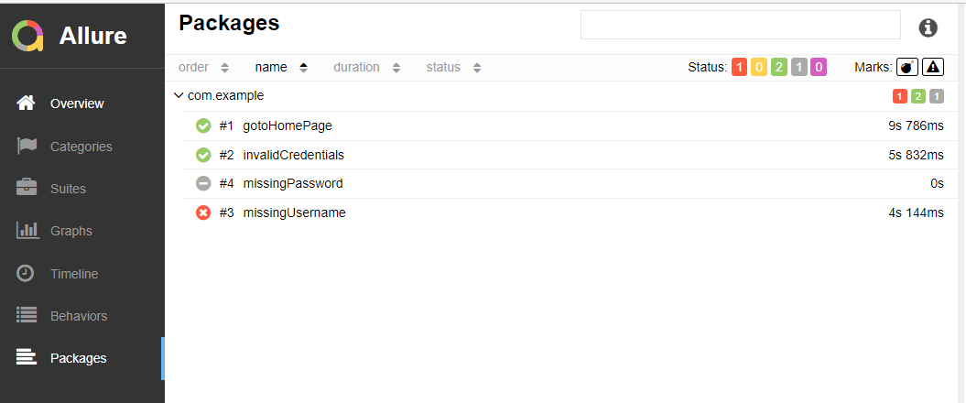The height and width of the screenshot is (403, 966).
Task: Click the info icon near search
Action: click(x=928, y=27)
